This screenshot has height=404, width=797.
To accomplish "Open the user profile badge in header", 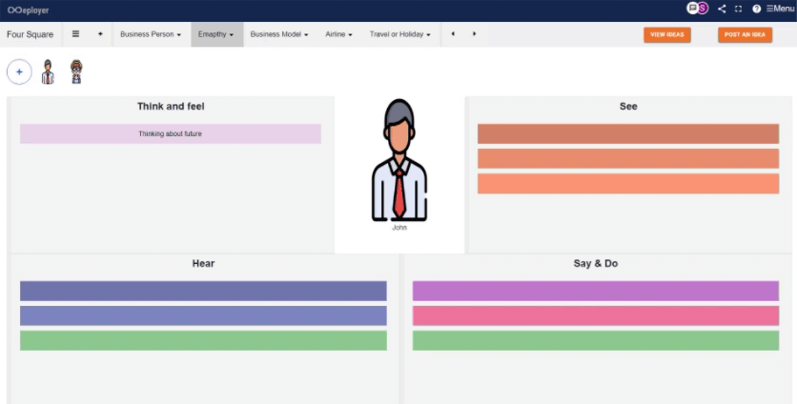I will click(699, 9).
